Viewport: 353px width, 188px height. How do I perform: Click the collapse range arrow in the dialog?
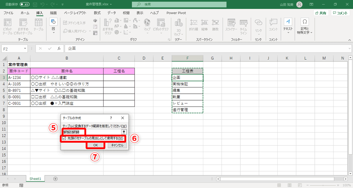[124, 132]
